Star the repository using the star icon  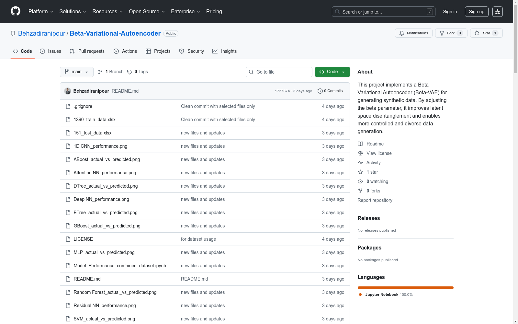pos(477,33)
